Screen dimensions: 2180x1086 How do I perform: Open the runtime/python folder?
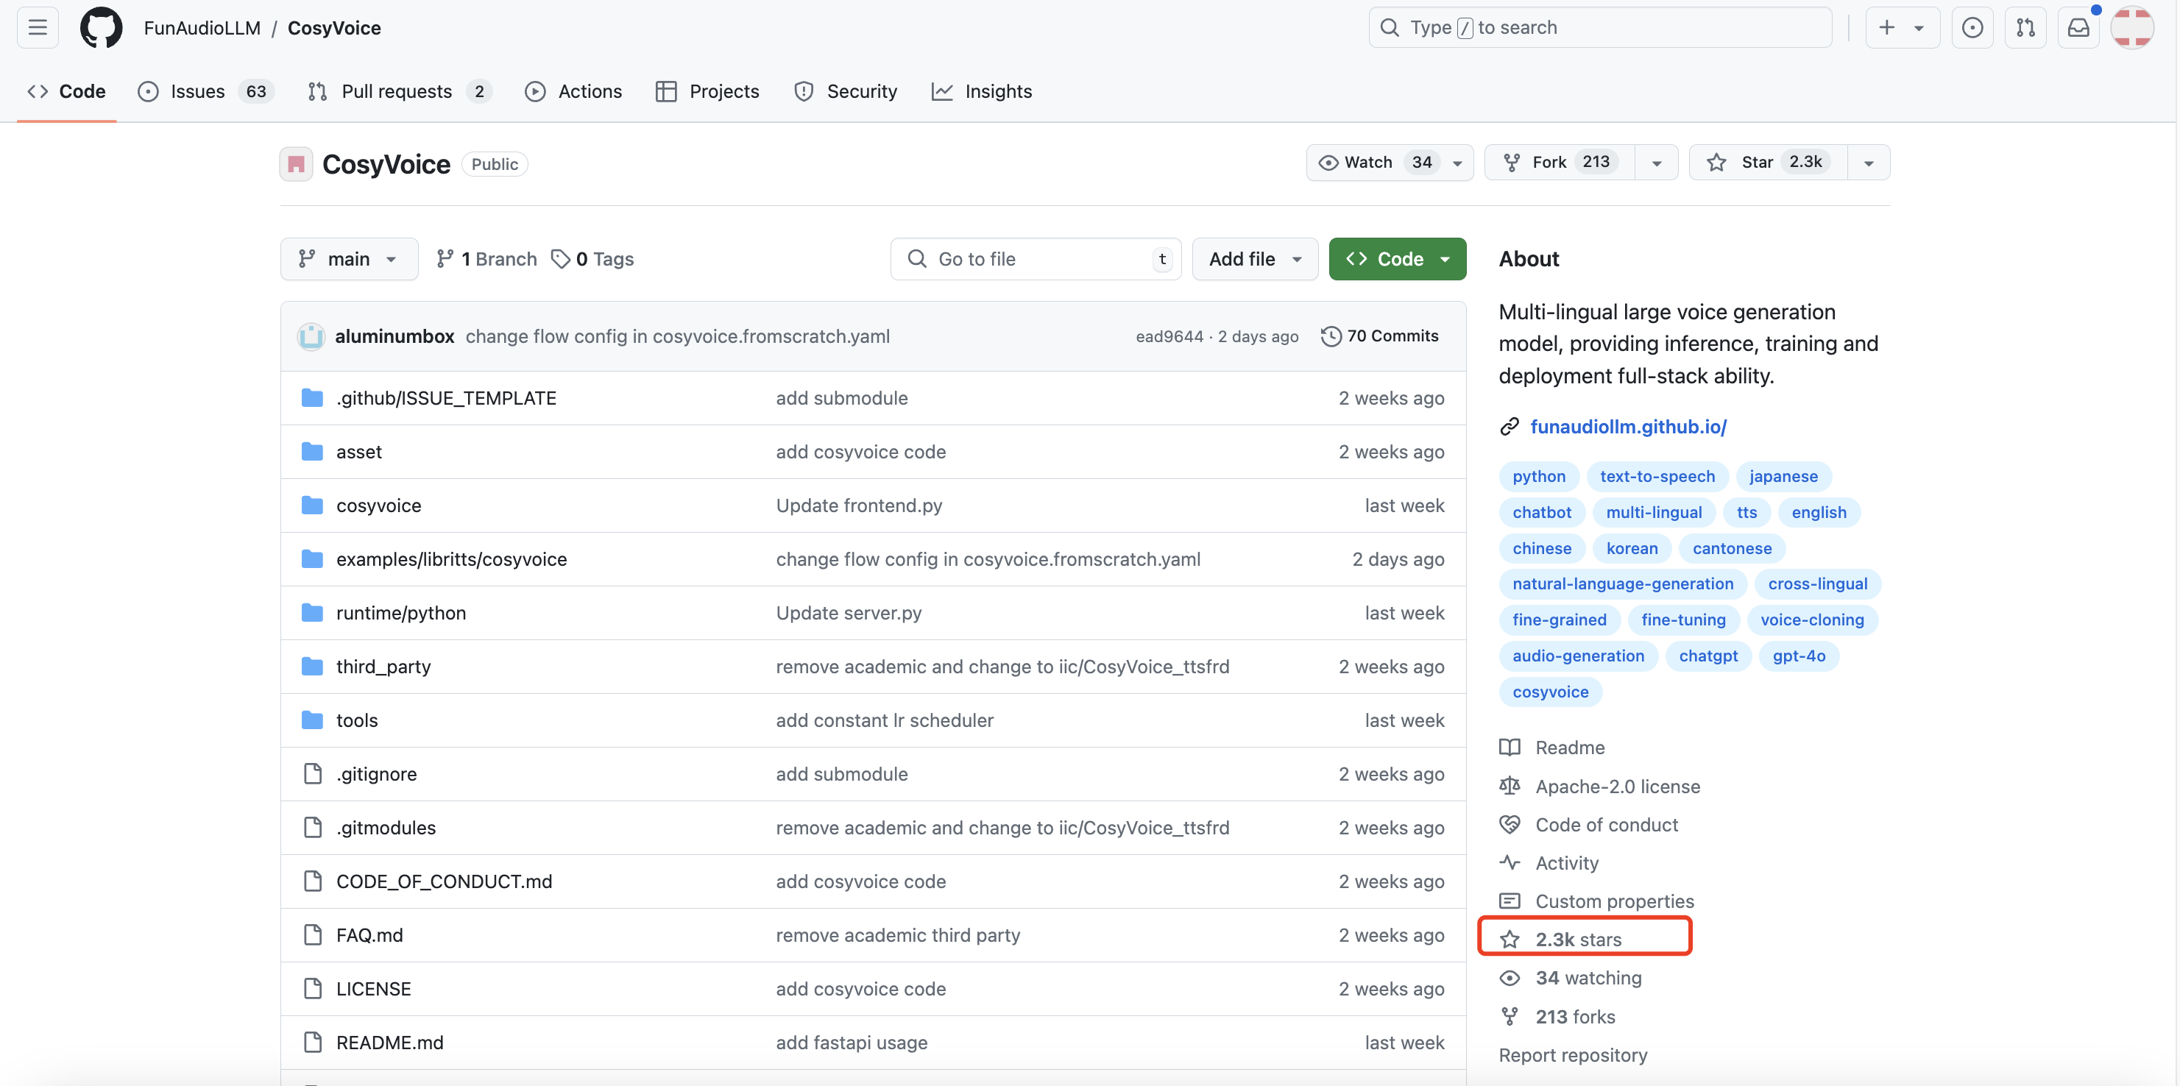click(x=400, y=613)
